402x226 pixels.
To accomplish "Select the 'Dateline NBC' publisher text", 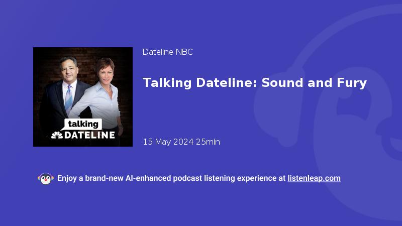I will point(168,52).
